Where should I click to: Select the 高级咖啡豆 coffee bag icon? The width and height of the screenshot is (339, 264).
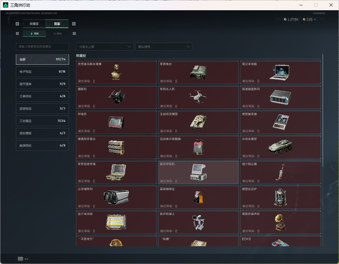199,197
